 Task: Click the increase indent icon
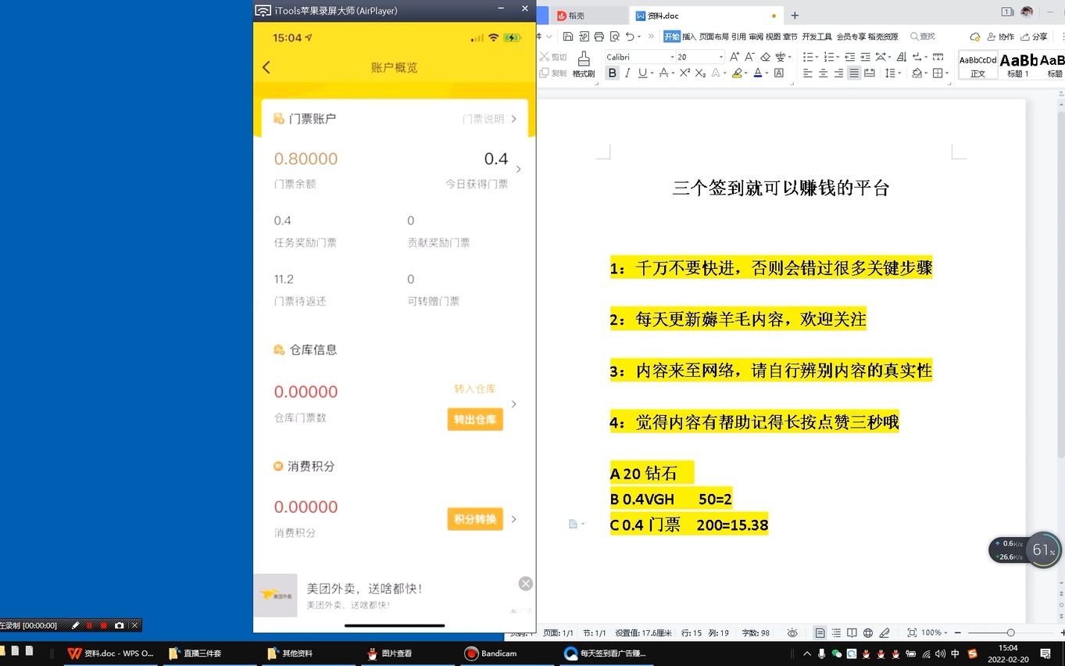[865, 56]
